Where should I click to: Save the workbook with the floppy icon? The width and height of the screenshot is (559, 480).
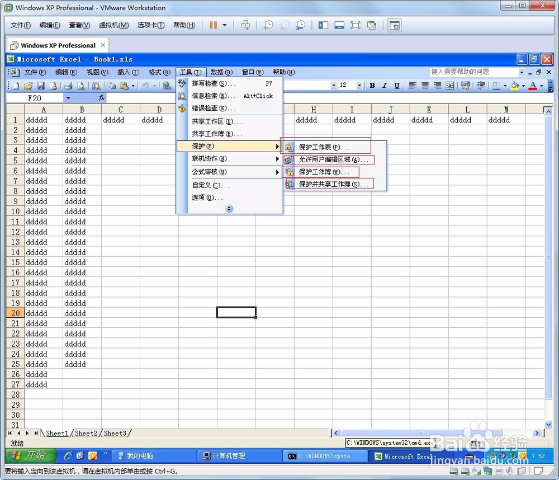coord(41,86)
